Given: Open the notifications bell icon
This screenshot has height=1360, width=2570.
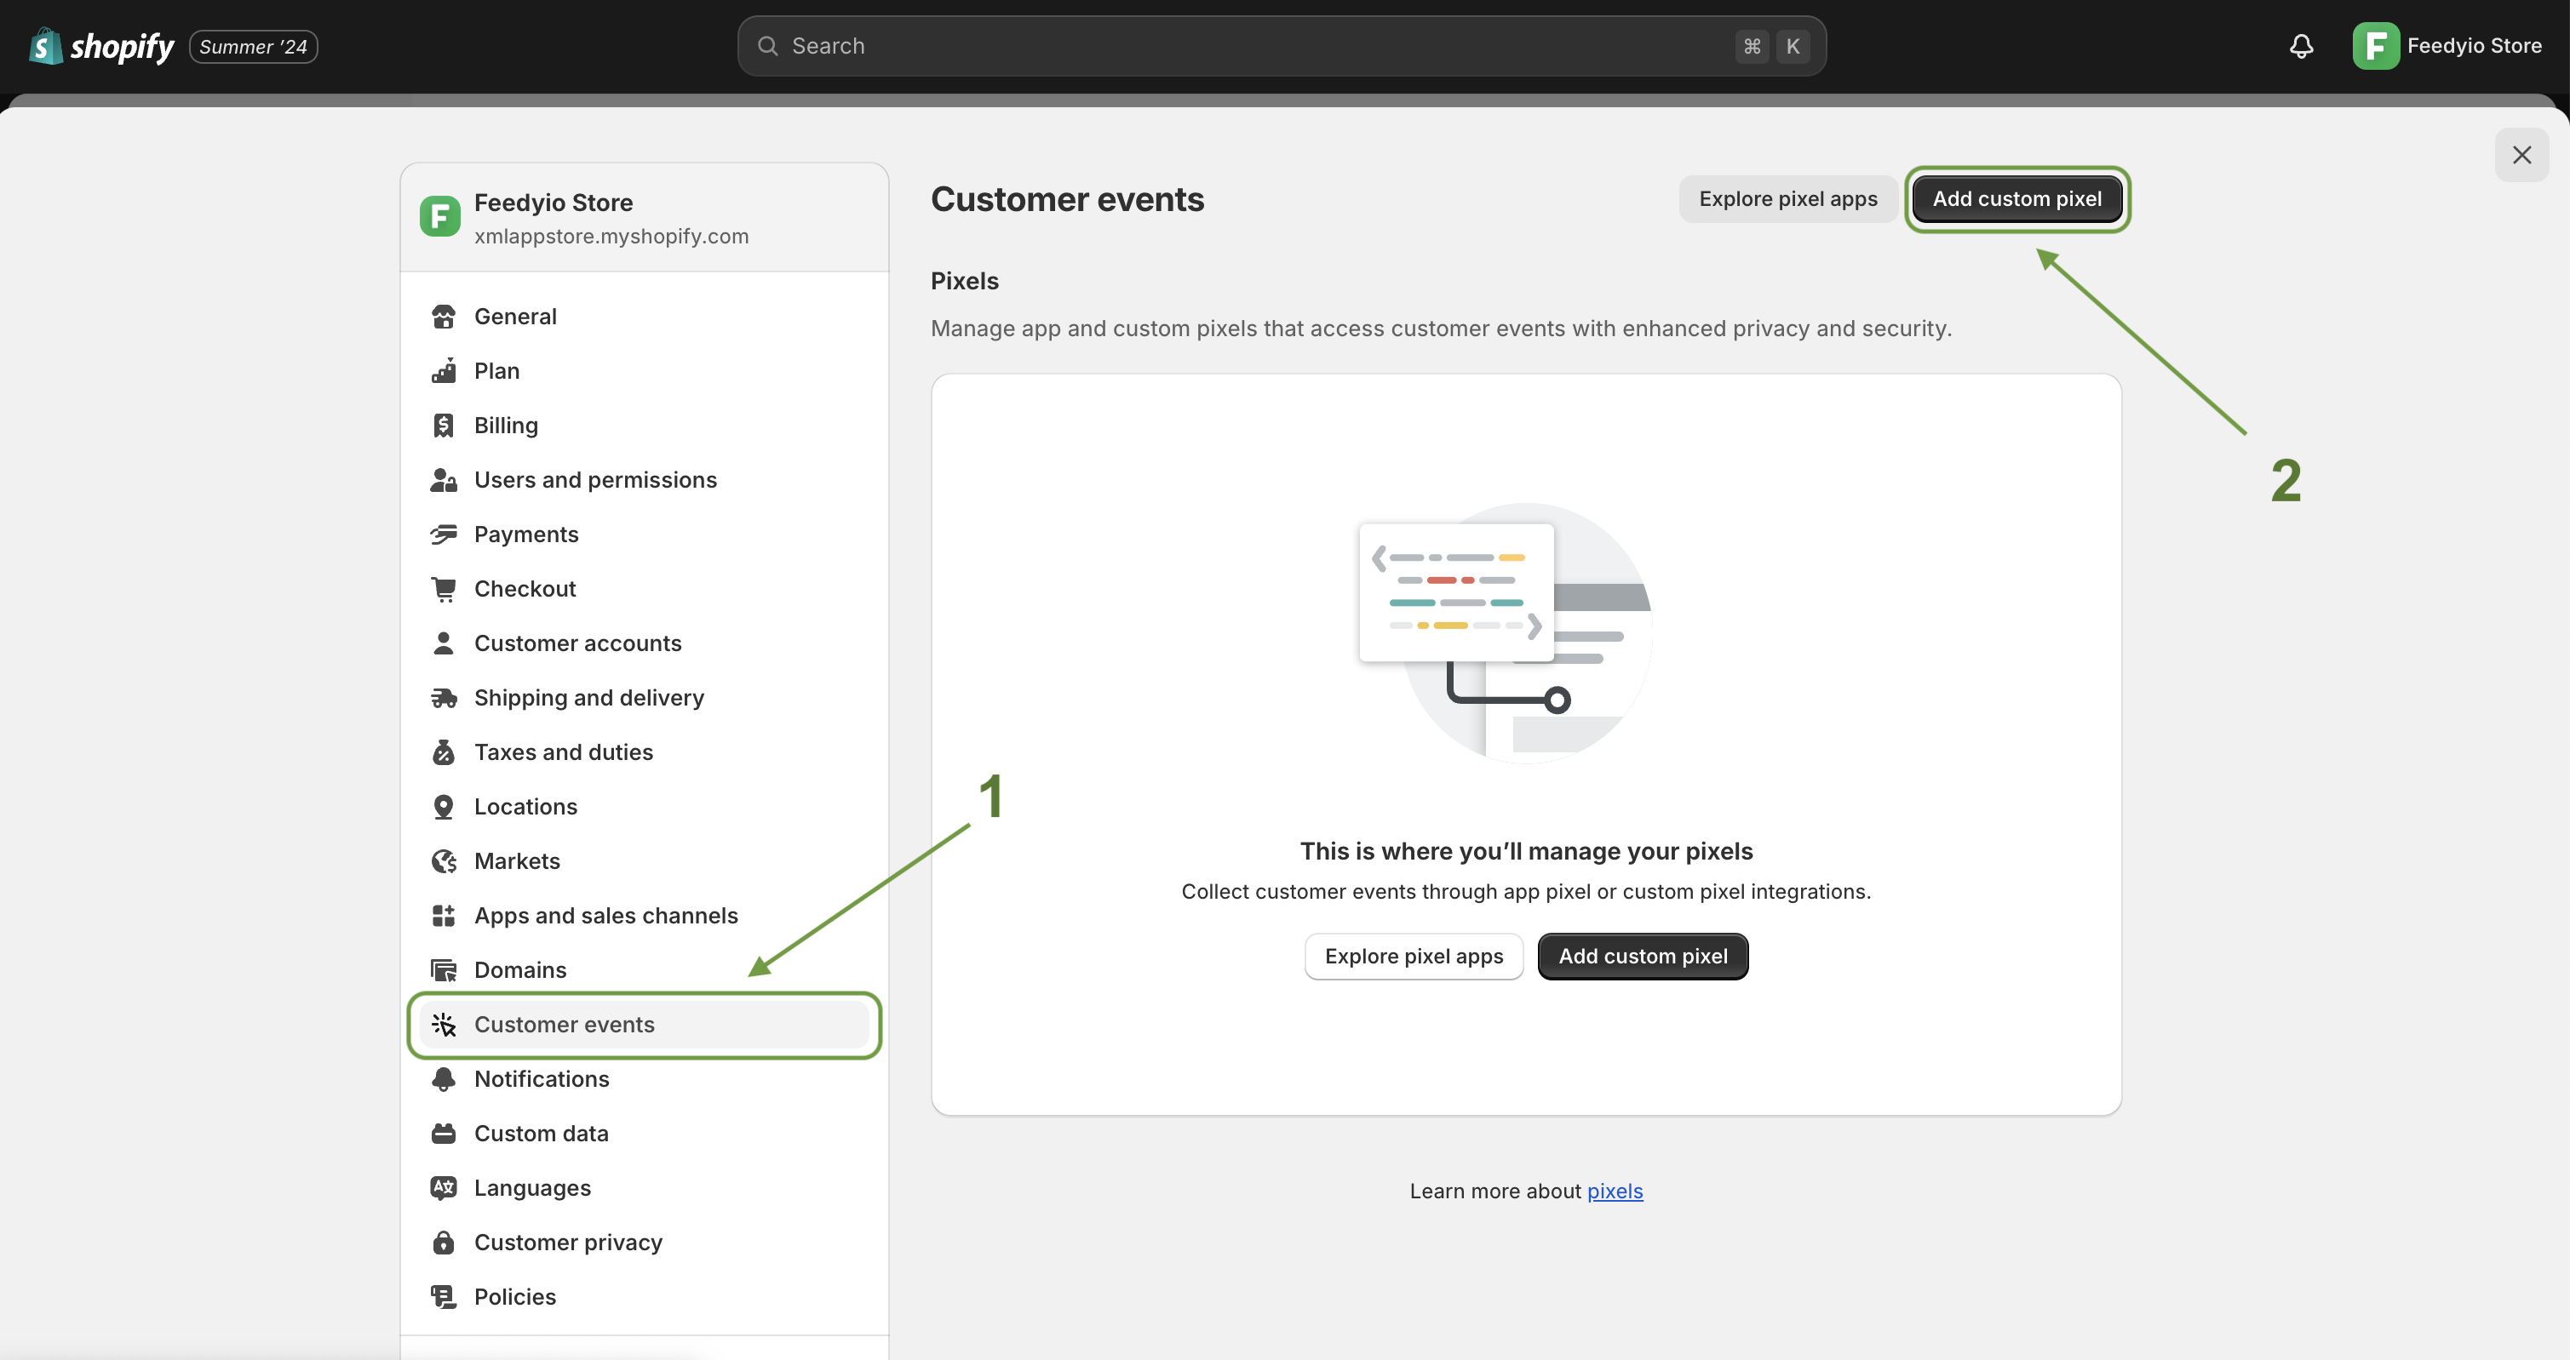Looking at the screenshot, I should point(2301,46).
